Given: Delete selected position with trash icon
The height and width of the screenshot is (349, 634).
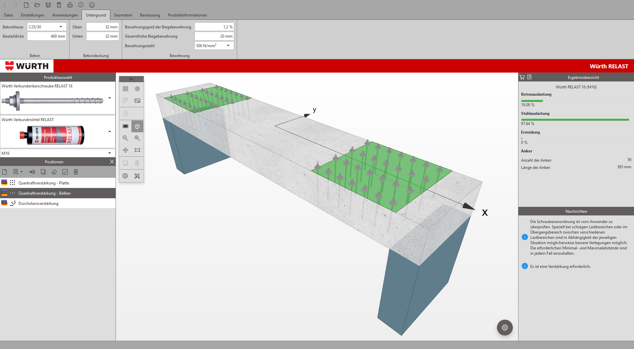Looking at the screenshot, I should [76, 172].
